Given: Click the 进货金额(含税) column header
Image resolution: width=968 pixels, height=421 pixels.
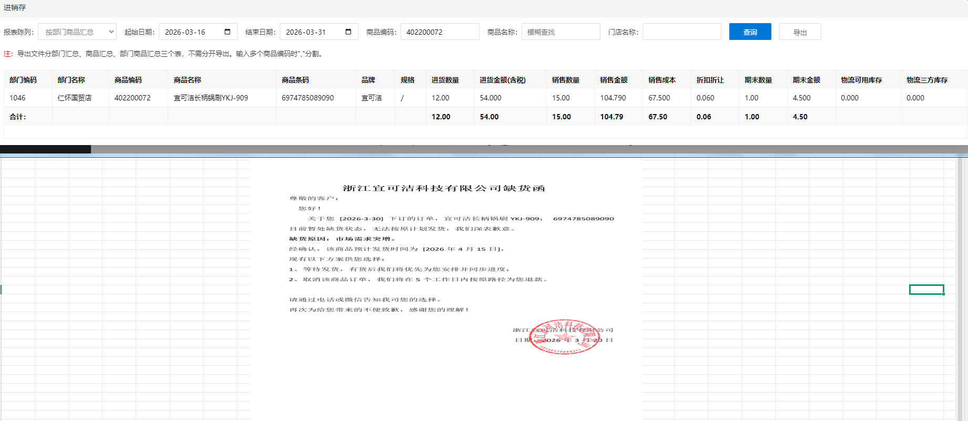Looking at the screenshot, I should 502,80.
